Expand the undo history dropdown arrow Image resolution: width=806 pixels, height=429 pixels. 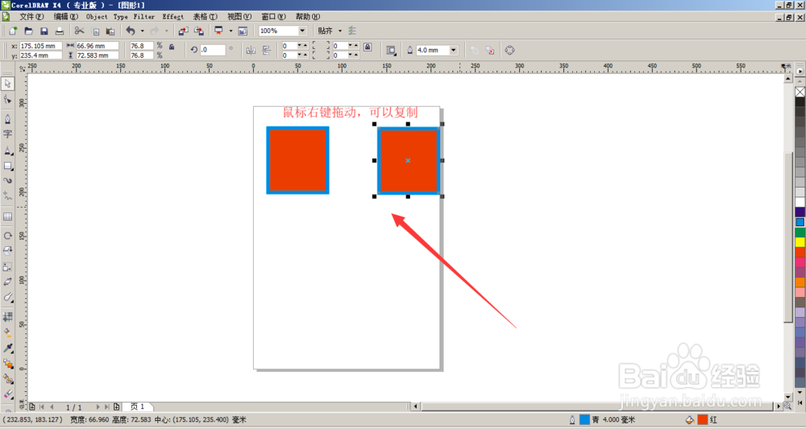pos(143,31)
